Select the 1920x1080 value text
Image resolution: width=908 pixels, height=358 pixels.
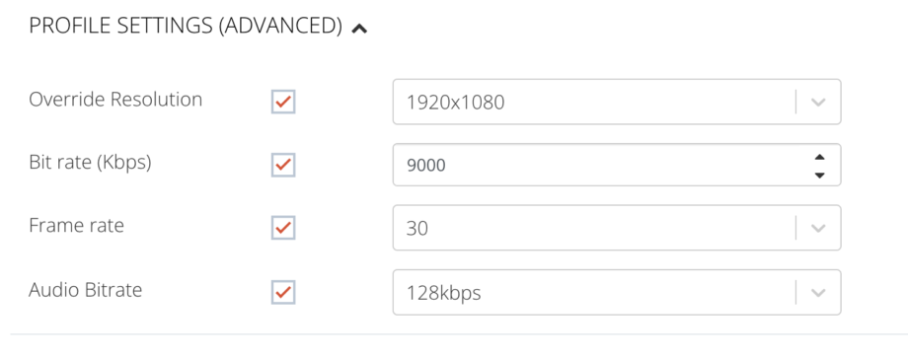tap(455, 103)
